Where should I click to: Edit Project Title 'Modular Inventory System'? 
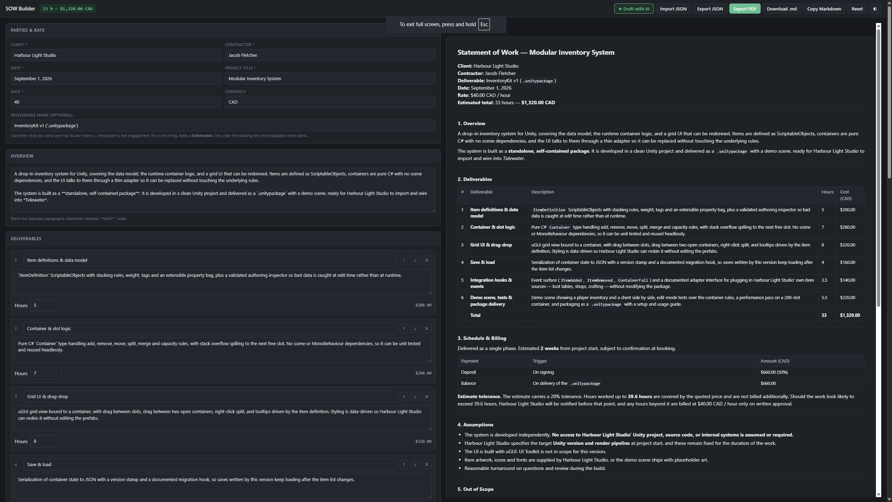330,78
